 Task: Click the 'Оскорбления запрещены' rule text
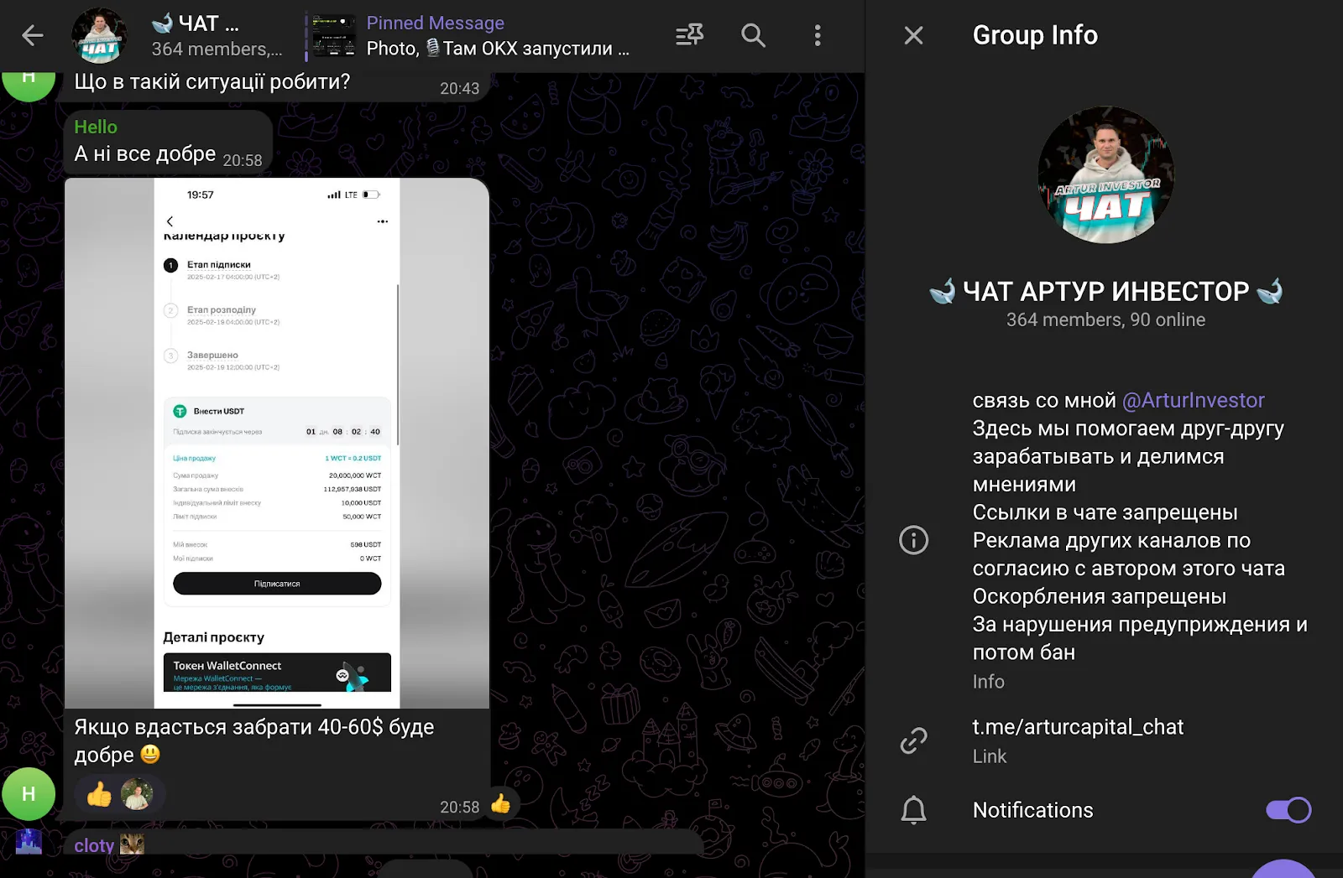(x=1099, y=596)
